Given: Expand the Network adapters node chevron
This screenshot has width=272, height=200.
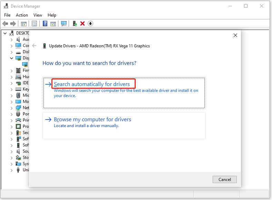Looking at the screenshot, I should pyautogui.click(x=11, y=108).
